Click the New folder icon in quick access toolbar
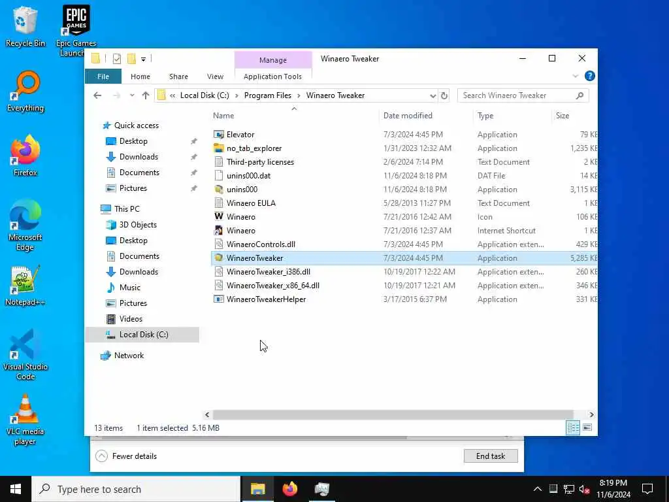Viewport: 669px width, 502px height. coord(131,58)
